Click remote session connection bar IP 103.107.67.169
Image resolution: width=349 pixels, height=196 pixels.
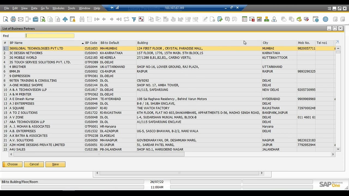point(174,8)
